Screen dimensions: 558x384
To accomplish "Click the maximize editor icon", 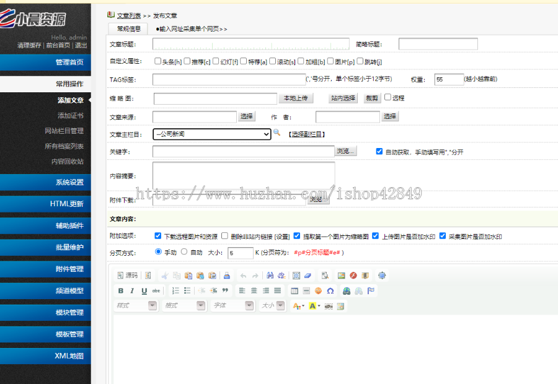I will coord(382,276).
